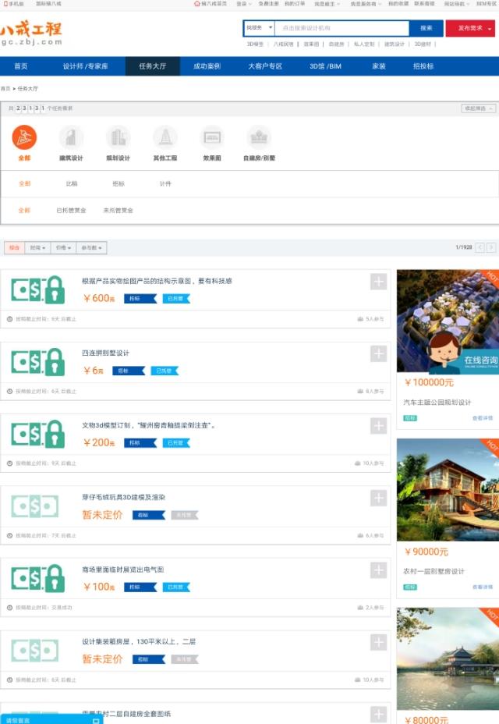This screenshot has width=499, height=724.
Task: Filter escrow status by 全部
Action: pos(24,211)
